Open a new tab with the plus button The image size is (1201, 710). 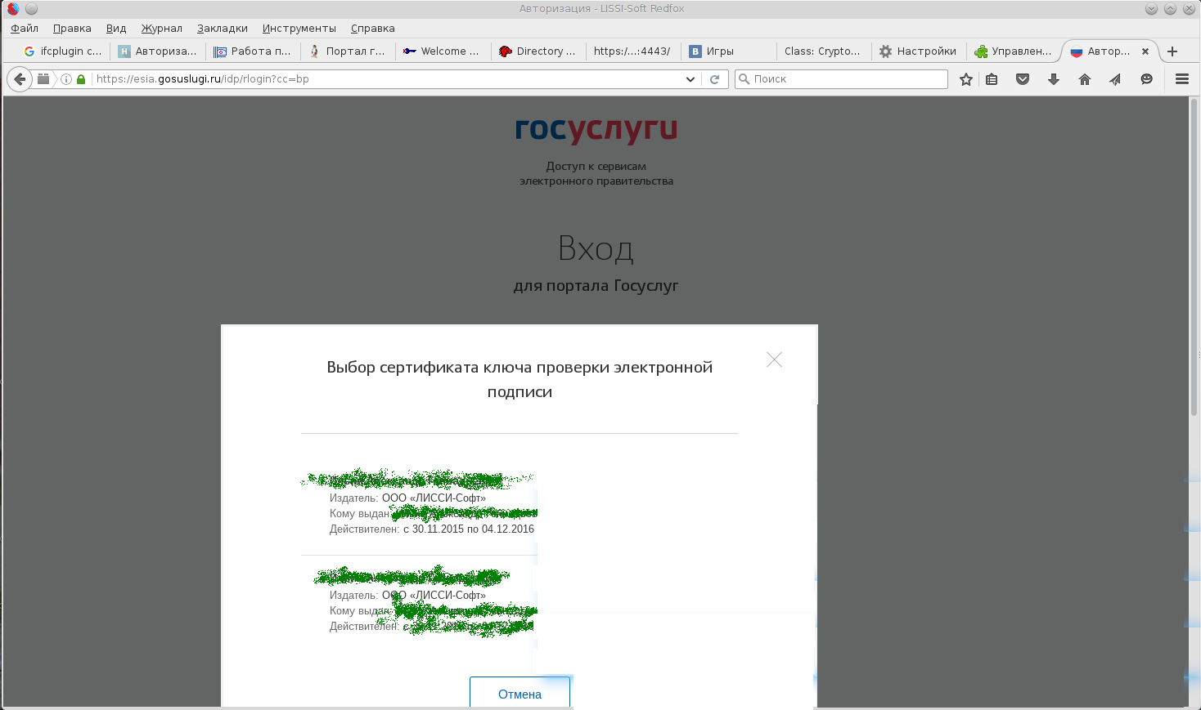tap(1172, 51)
